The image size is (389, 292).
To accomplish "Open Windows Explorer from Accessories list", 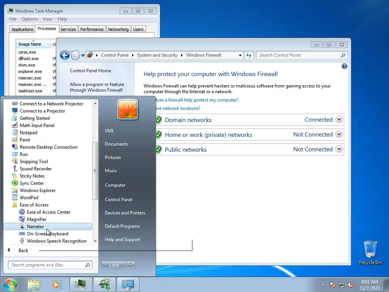I will coord(38,190).
